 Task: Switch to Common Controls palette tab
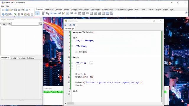62,10
